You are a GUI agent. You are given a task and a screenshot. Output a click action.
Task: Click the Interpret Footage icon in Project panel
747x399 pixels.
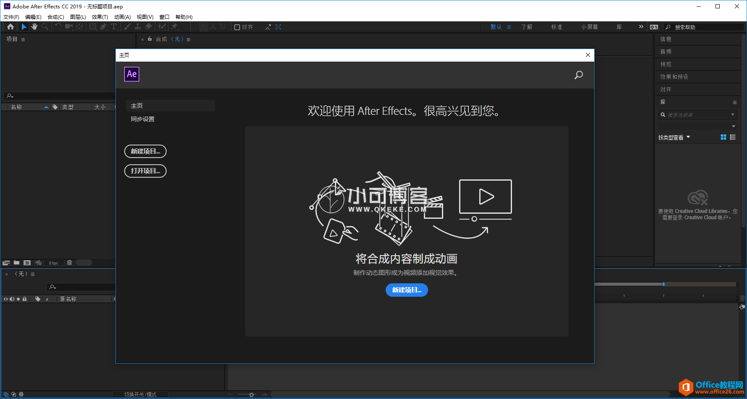click(x=6, y=263)
